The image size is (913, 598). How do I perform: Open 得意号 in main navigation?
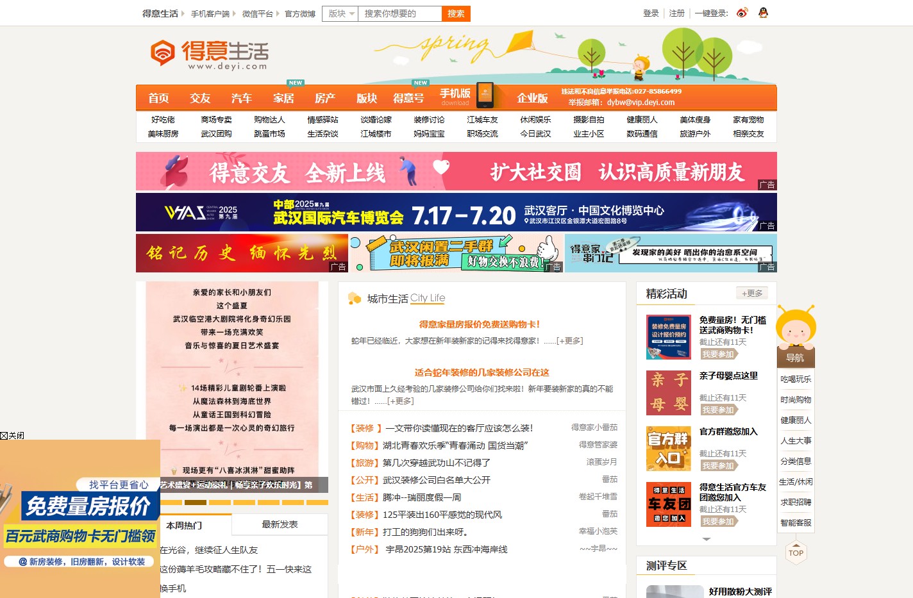pyautogui.click(x=408, y=98)
